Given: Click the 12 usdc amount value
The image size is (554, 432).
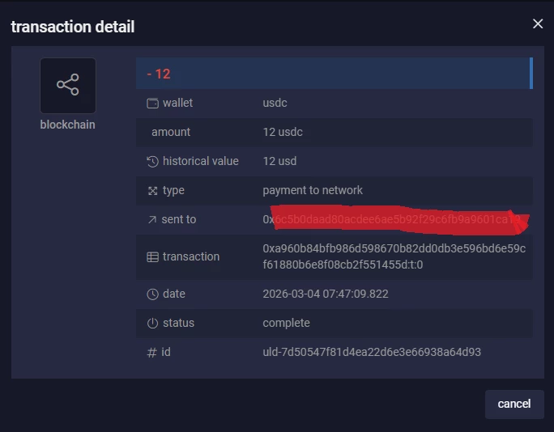Looking at the screenshot, I should [283, 132].
